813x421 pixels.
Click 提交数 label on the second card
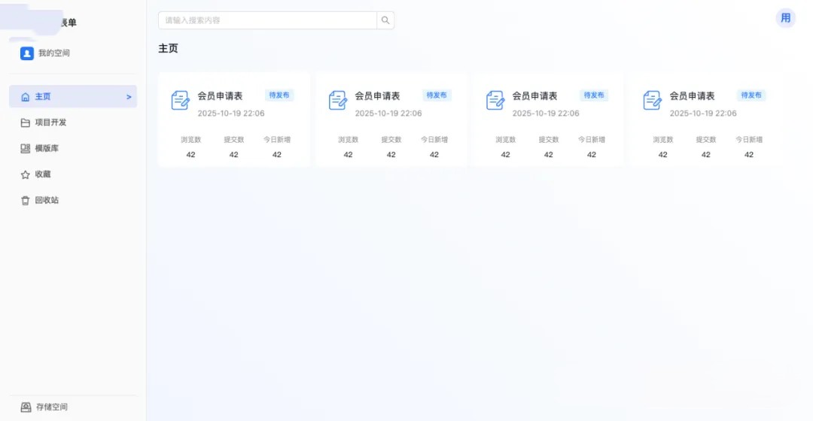click(x=391, y=140)
